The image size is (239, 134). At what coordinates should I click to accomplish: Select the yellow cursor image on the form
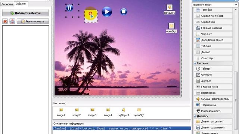tap(91, 16)
